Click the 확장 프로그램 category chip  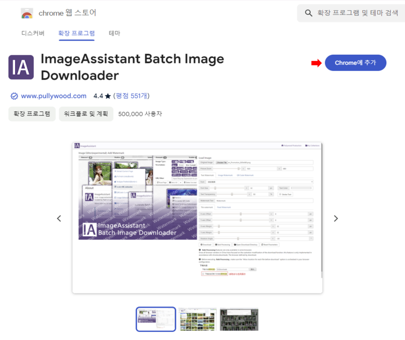tap(32, 114)
